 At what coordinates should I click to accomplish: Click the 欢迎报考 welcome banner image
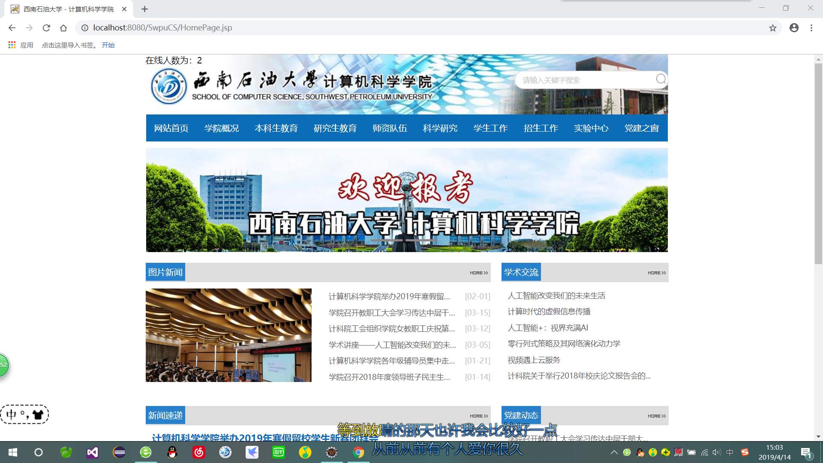407,200
